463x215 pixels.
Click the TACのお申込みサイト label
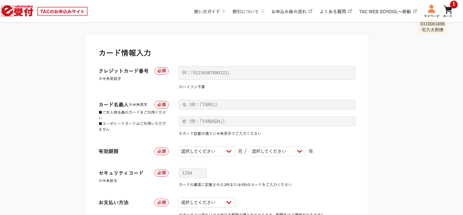click(x=62, y=12)
